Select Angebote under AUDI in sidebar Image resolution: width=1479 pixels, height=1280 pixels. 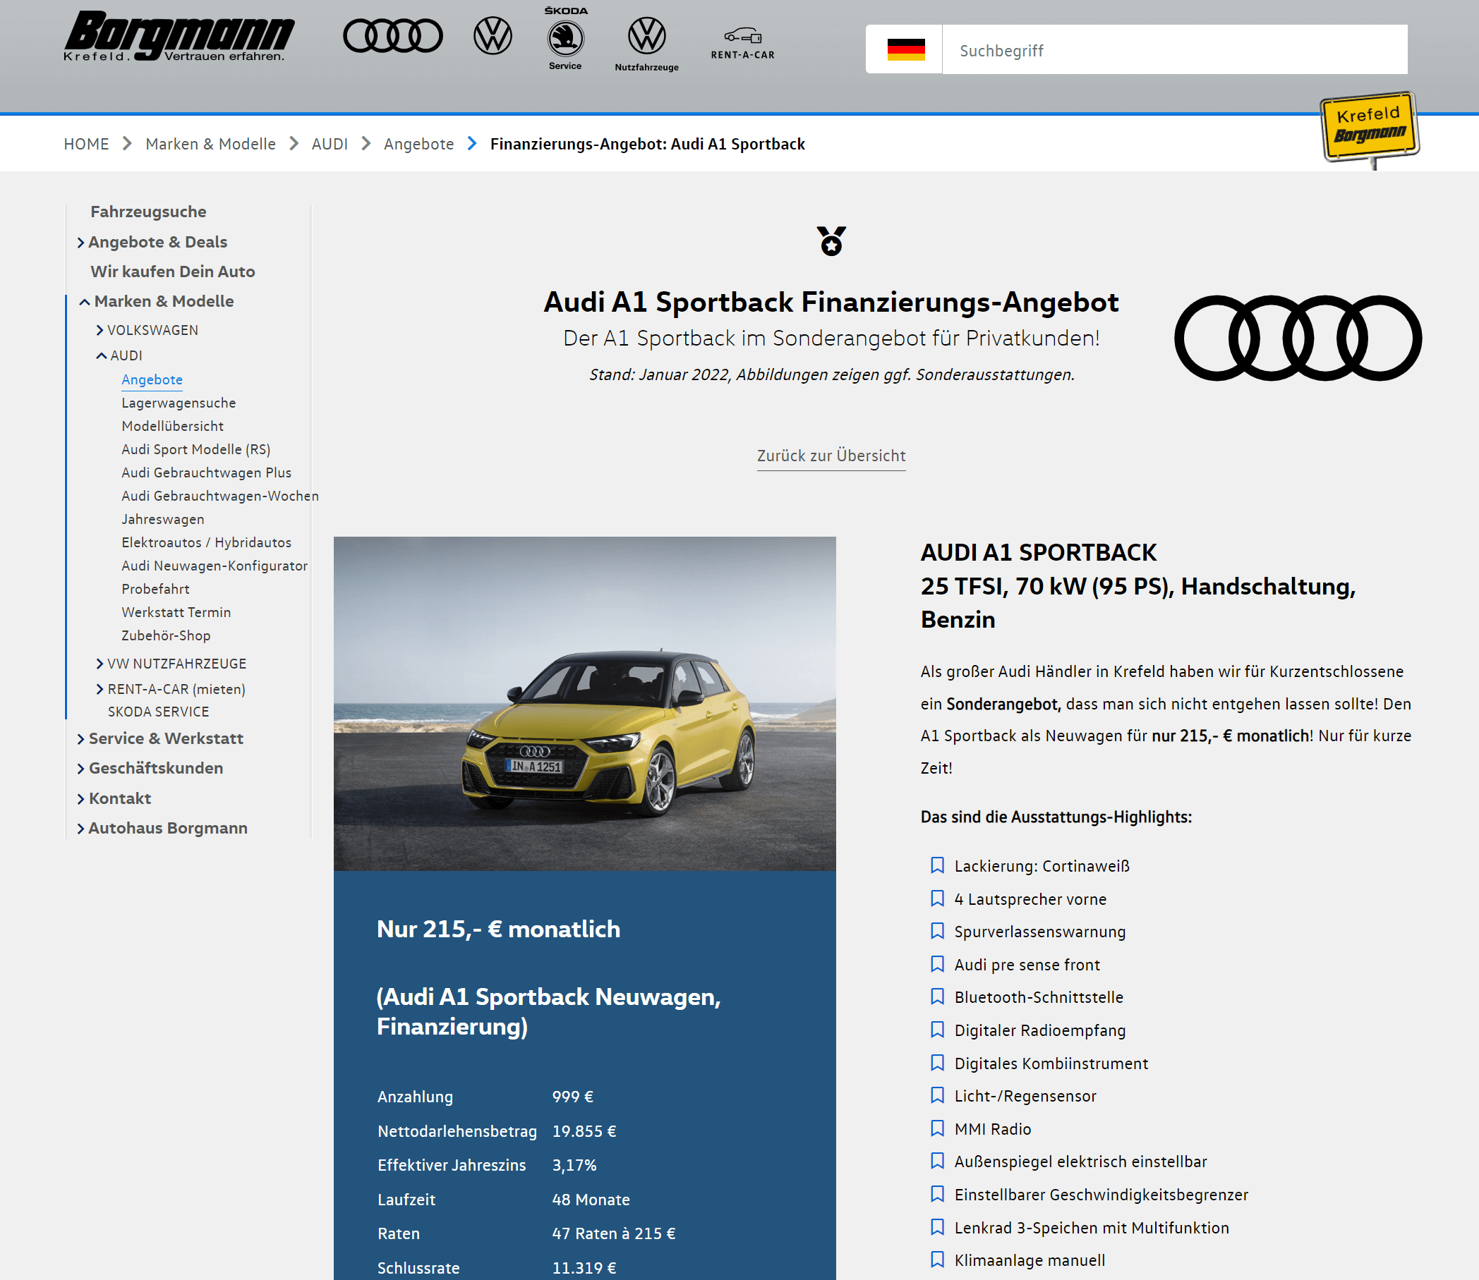click(152, 379)
